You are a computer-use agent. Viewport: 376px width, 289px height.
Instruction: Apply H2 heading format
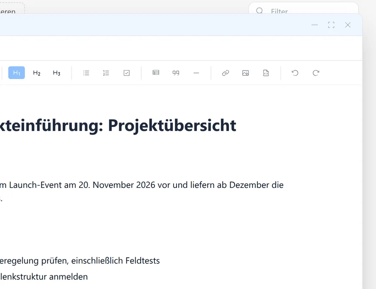37,73
